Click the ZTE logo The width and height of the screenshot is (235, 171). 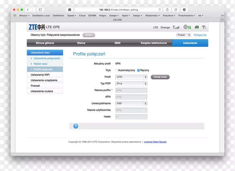(x=37, y=27)
